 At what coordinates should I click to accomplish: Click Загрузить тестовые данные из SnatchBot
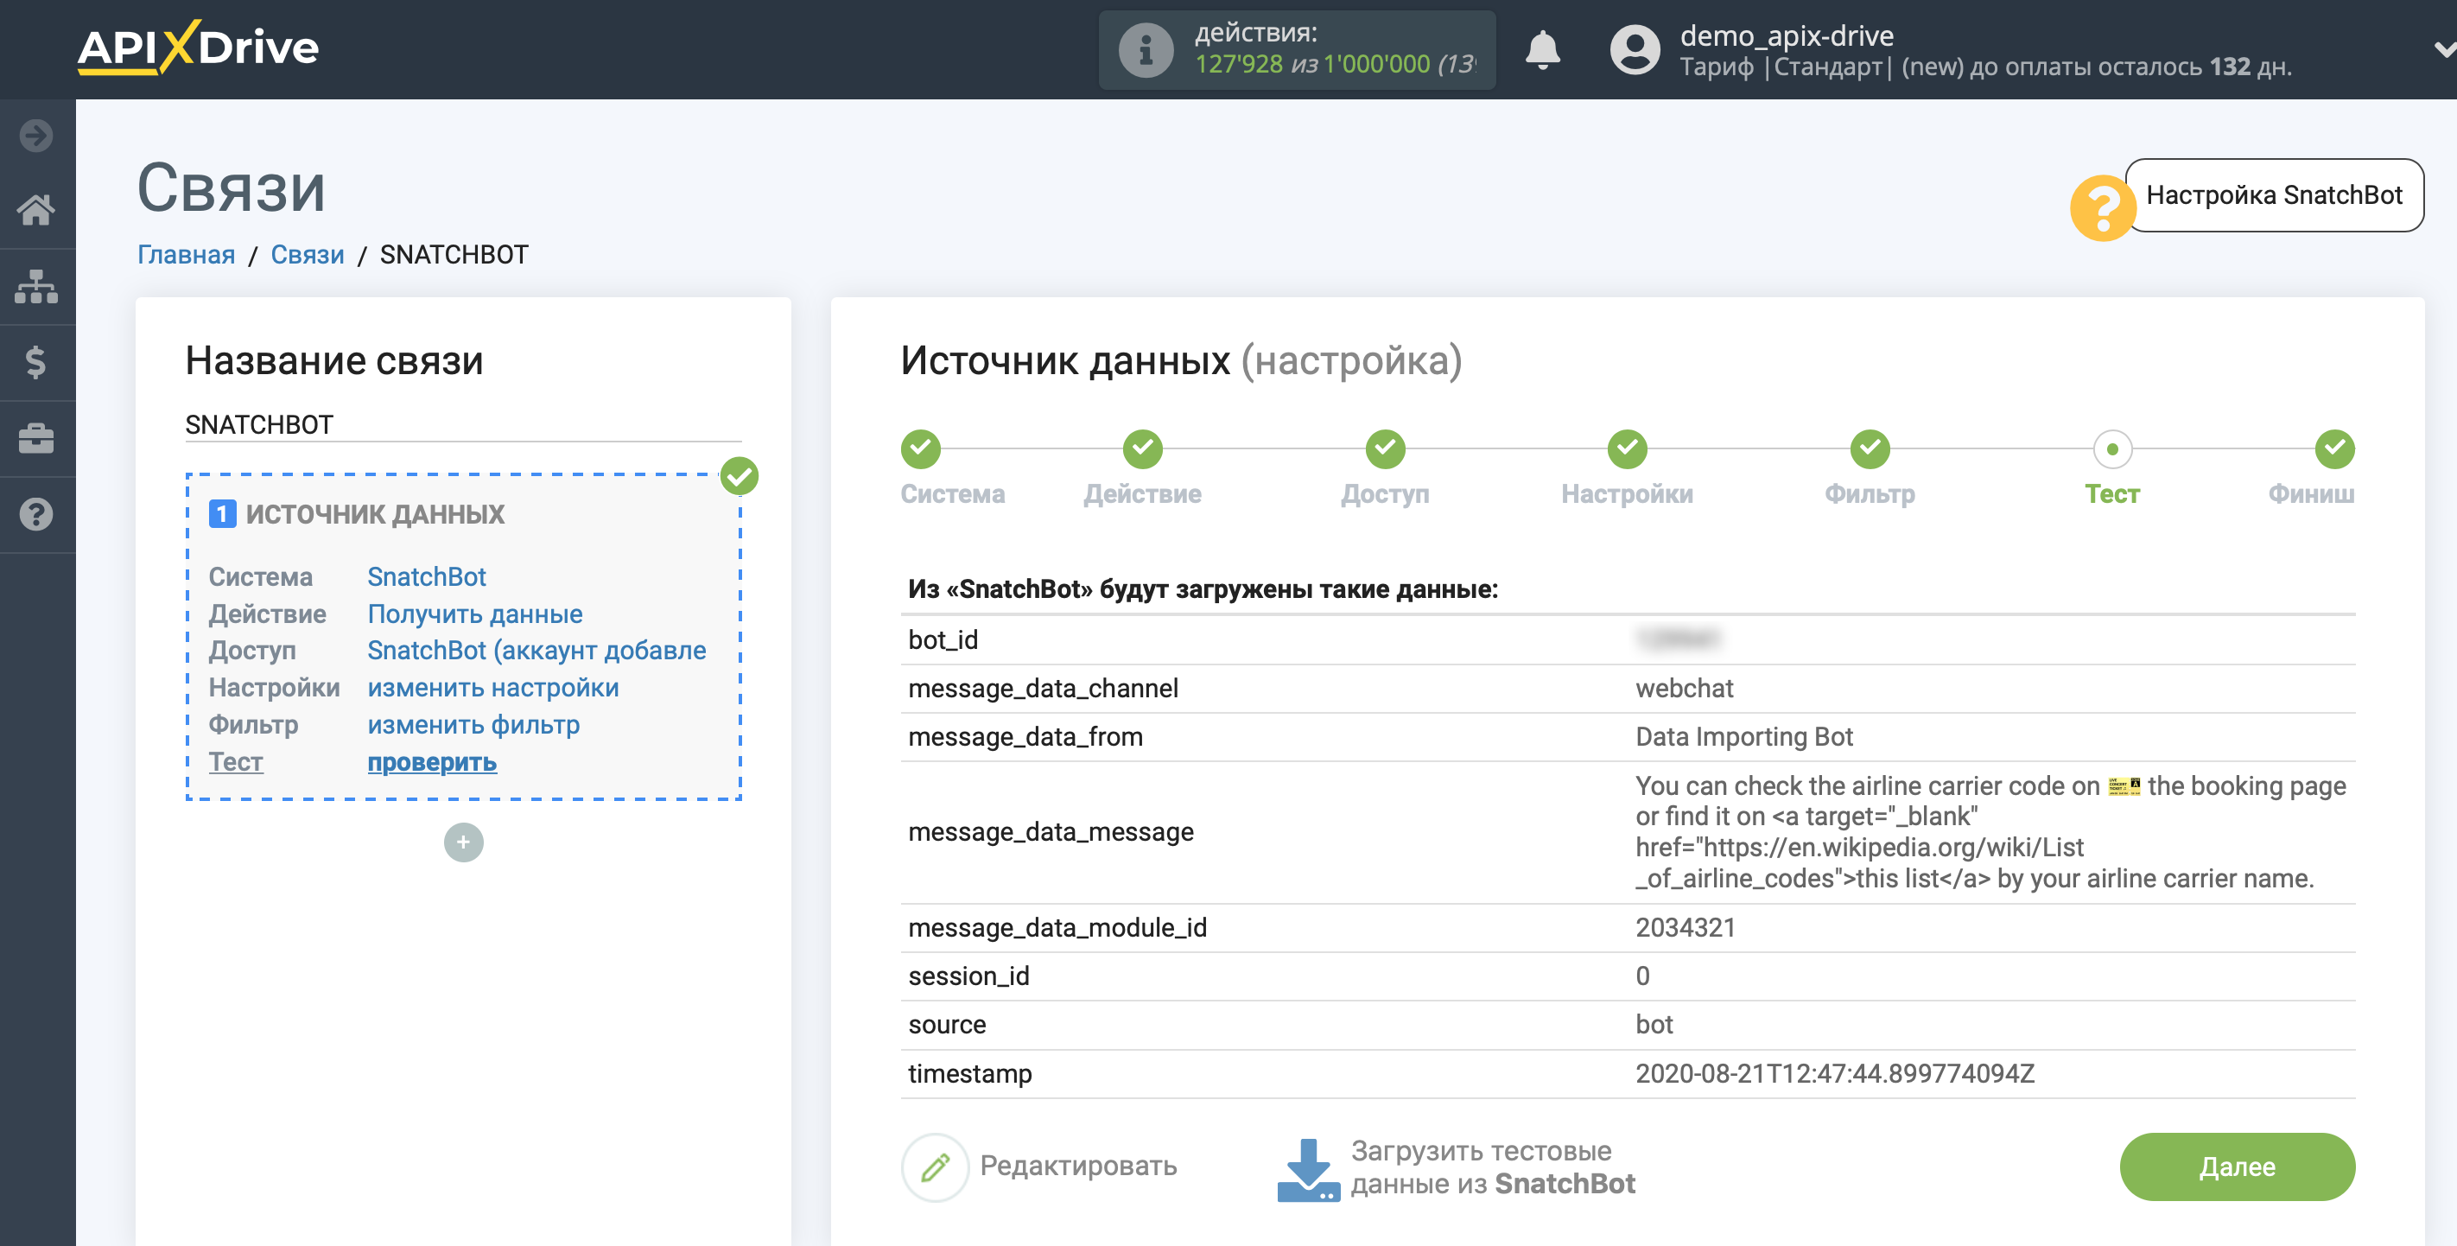(x=1493, y=1167)
